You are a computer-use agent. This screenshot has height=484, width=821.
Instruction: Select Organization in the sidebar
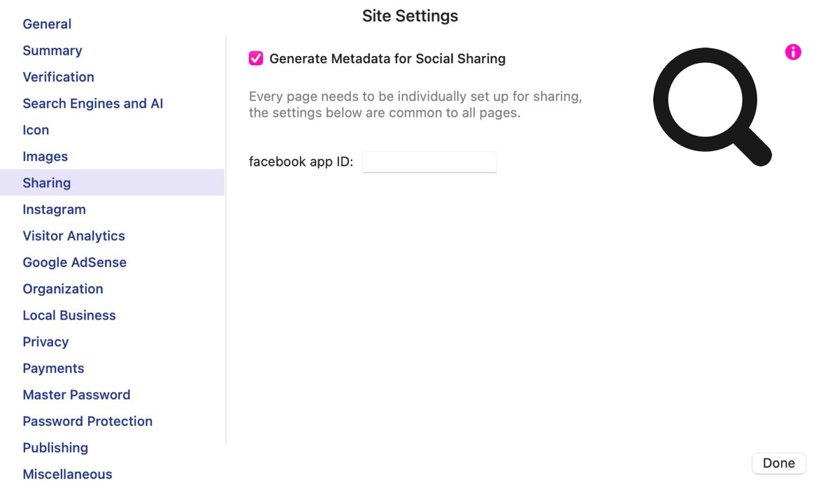pos(62,289)
